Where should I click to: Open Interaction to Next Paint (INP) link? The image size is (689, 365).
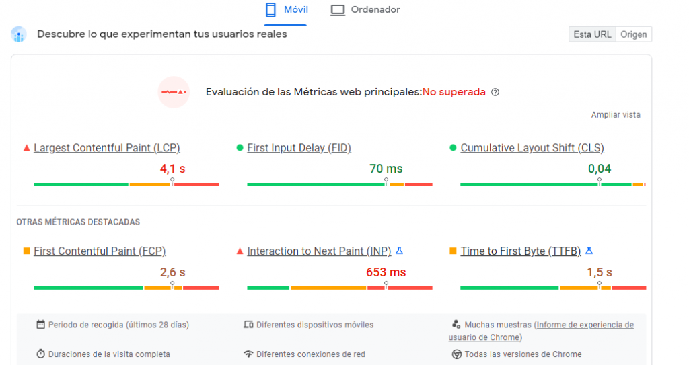319,251
